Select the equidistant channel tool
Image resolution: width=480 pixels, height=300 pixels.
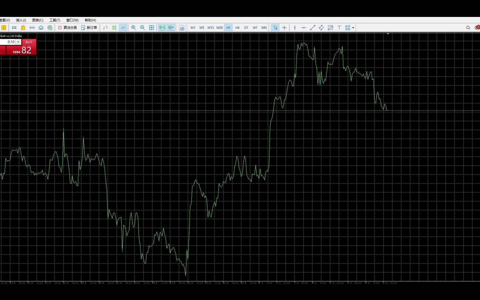(x=321, y=27)
